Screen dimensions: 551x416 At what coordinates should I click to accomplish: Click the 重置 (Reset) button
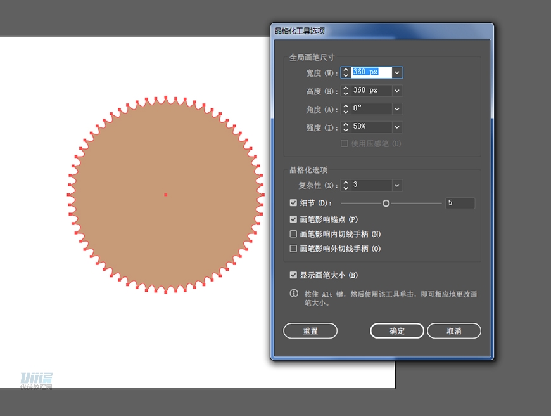coord(310,331)
